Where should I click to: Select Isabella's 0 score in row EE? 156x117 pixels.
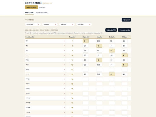[112, 51]
